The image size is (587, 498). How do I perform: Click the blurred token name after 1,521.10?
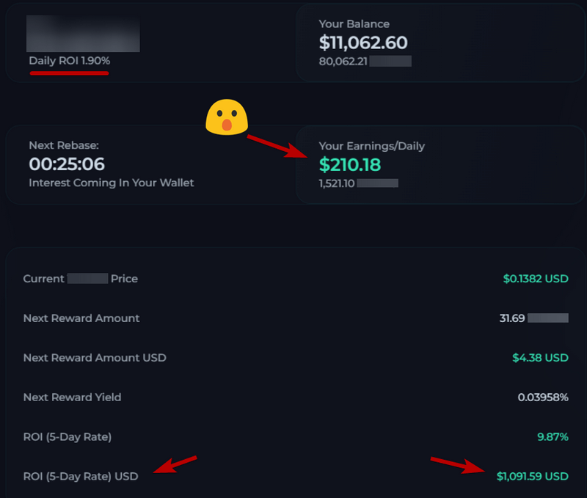377,183
